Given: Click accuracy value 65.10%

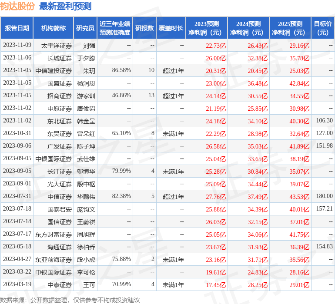Looking at the screenshot, I should pyautogui.click(x=121, y=133).
